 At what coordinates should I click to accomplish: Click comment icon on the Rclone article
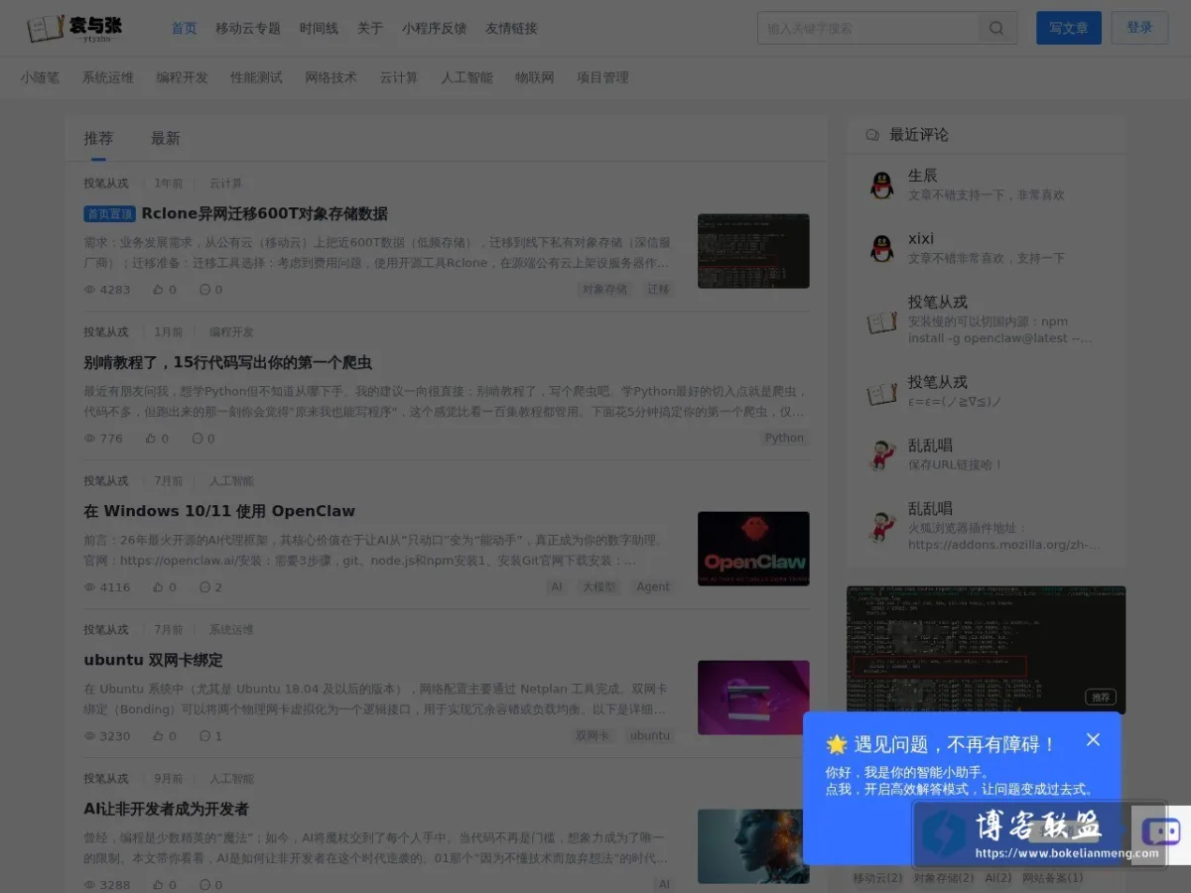[x=204, y=290]
